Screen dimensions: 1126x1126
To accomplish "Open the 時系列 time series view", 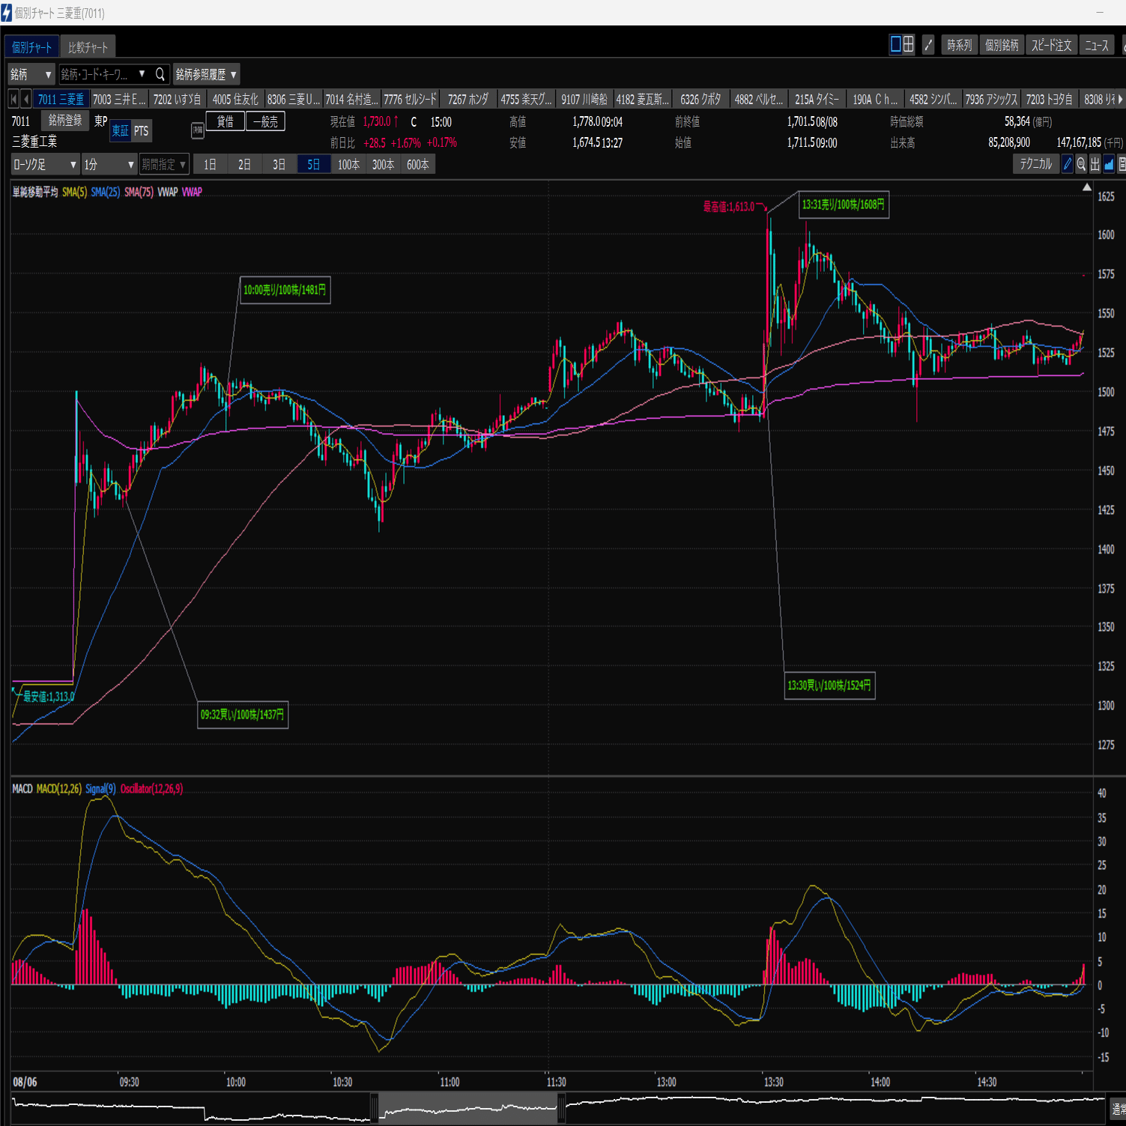I will pyautogui.click(x=959, y=46).
